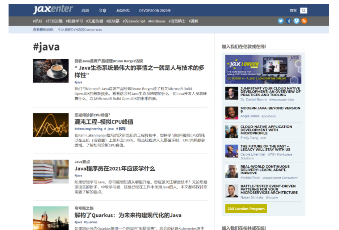
Task: Open the Twitter social icon
Action: pyautogui.click(x=281, y=21)
